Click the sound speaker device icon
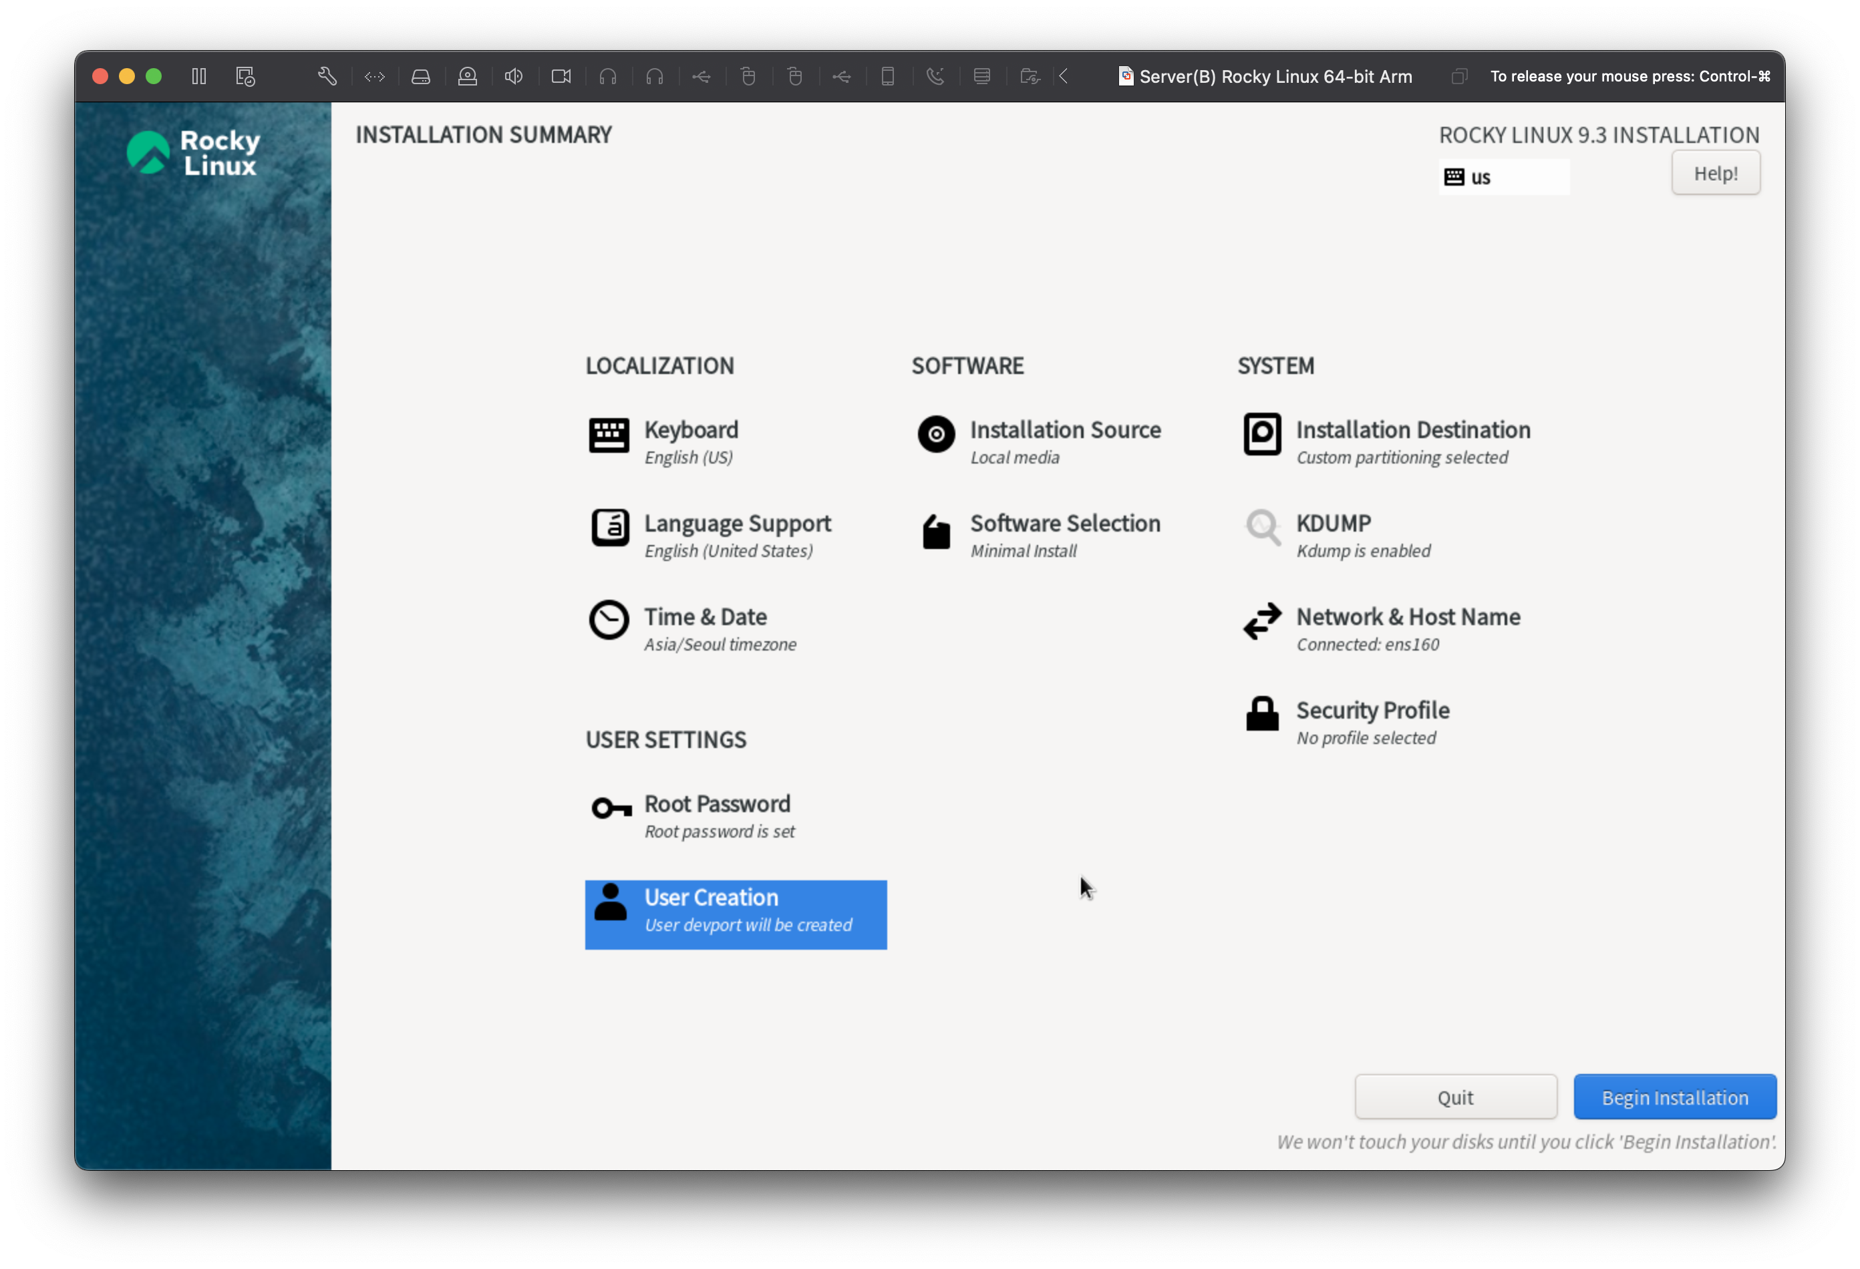The image size is (1860, 1269). pyautogui.click(x=514, y=76)
